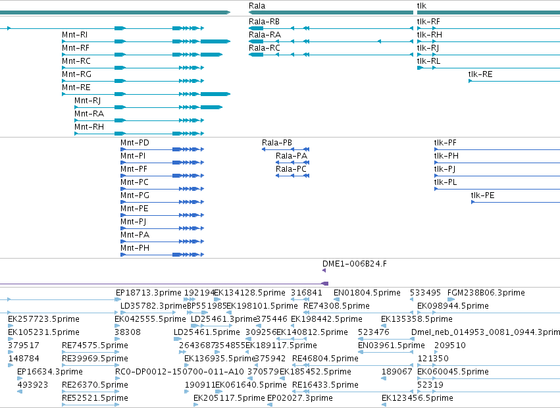Click the Rala-RB transcript label
Screen dimensions: 560x408
[x=264, y=22]
